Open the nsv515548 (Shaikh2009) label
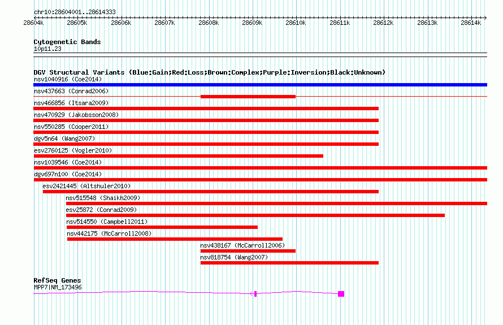Image resolution: width=503 pixels, height=325 pixels. coord(103,198)
